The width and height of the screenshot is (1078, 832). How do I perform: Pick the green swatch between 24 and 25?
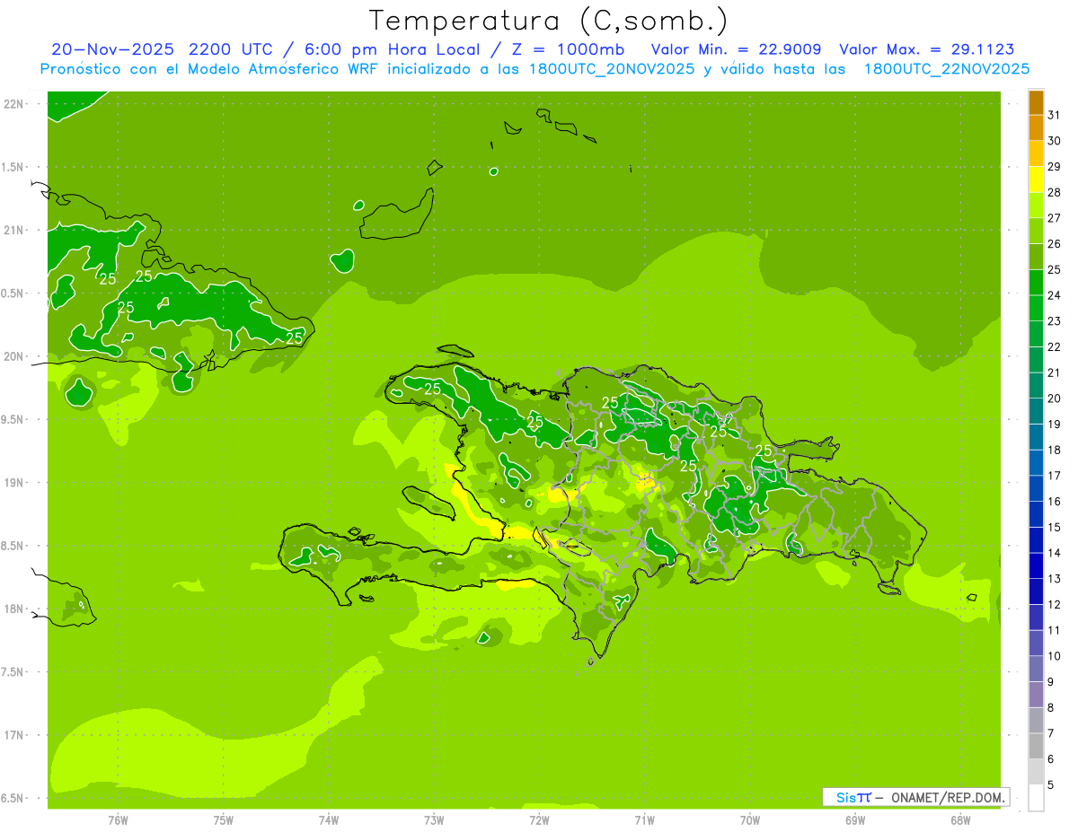click(x=1036, y=283)
